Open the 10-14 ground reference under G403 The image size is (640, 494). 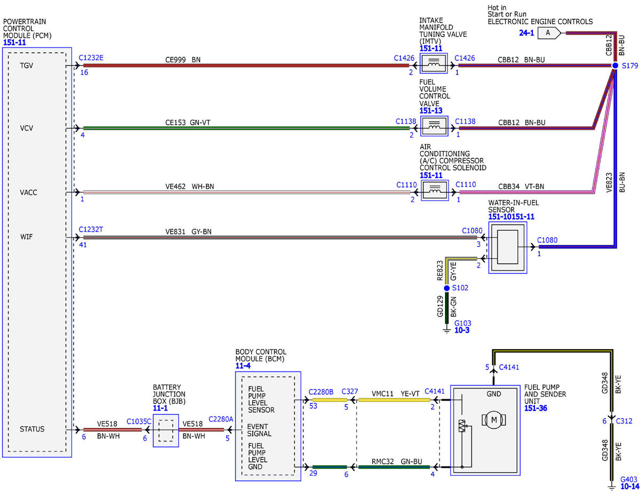pyautogui.click(x=630, y=486)
